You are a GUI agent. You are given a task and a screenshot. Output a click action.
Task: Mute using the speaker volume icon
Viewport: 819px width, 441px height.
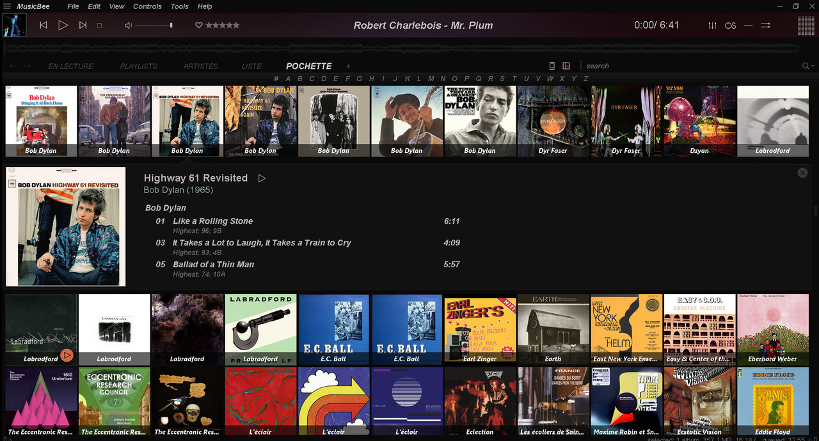128,25
